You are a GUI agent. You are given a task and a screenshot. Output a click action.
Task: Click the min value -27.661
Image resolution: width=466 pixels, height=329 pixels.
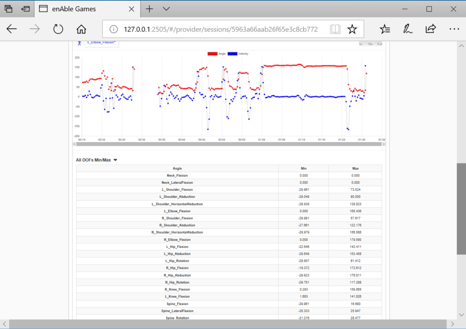tap(304, 226)
